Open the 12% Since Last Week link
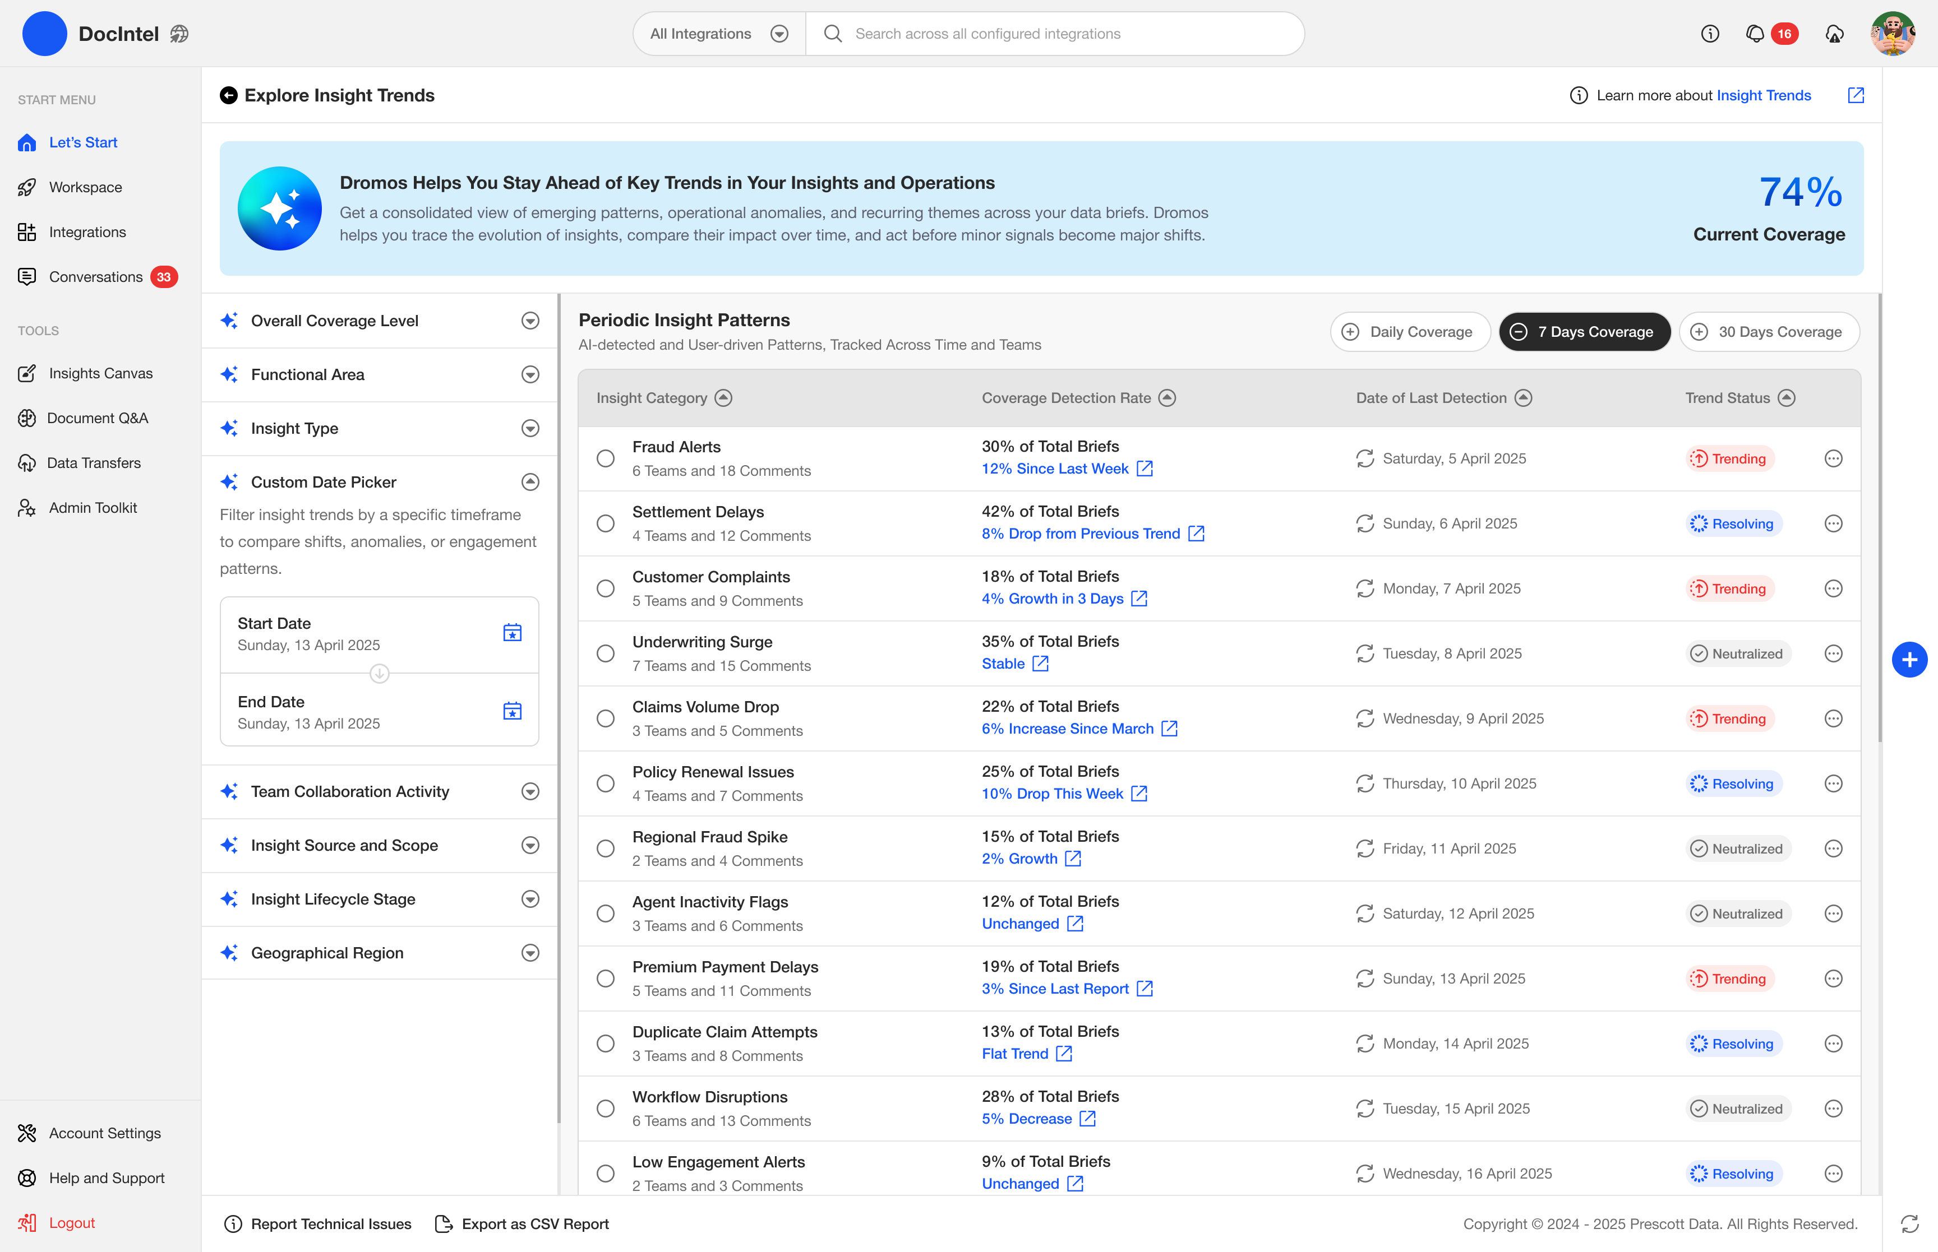 1055,469
